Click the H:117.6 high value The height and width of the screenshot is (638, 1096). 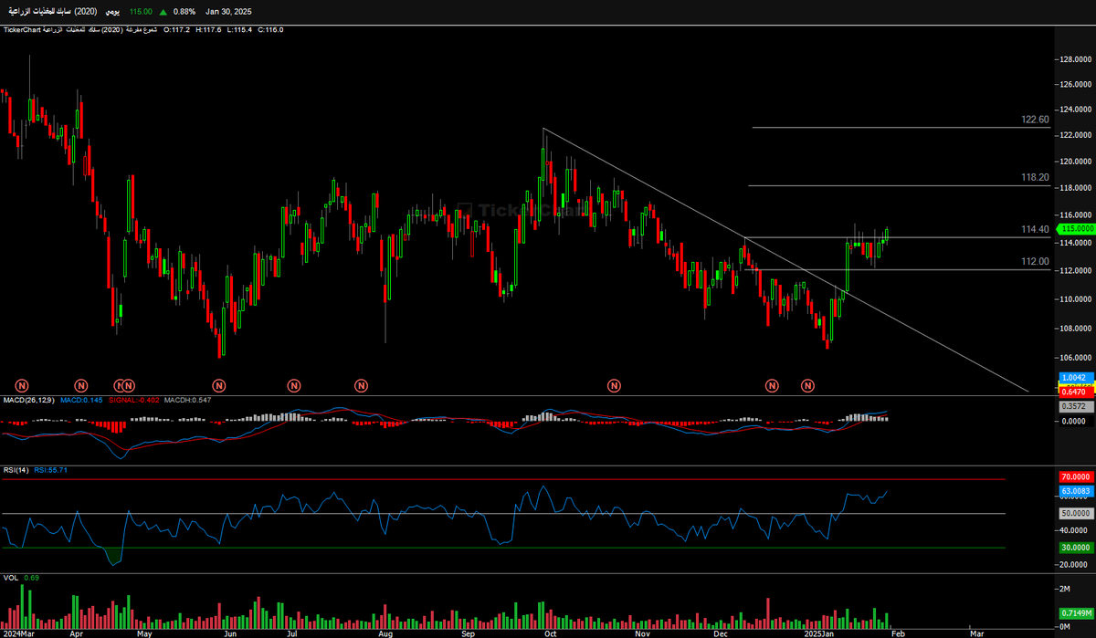tap(208, 30)
